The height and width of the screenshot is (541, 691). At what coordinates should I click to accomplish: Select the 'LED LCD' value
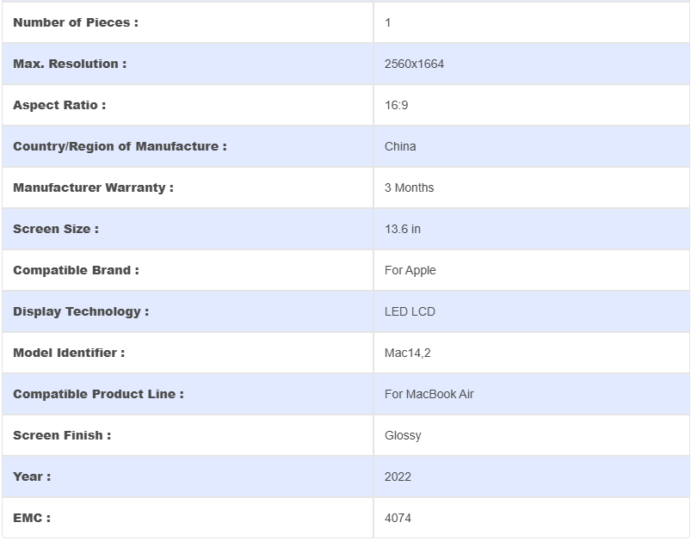[410, 311]
